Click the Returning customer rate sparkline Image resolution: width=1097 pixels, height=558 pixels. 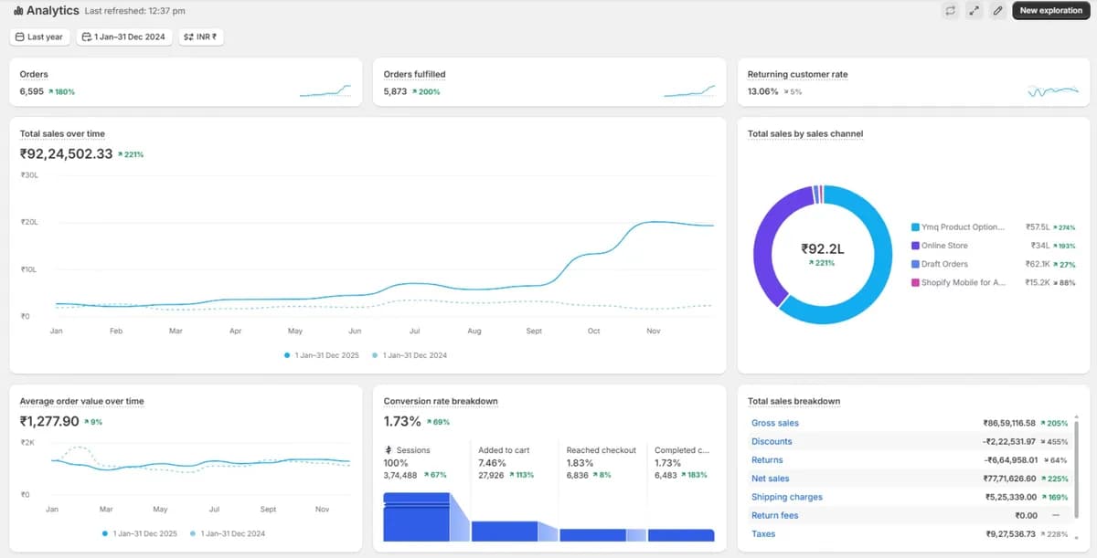1053,91
